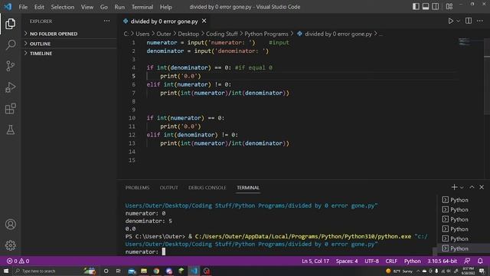Change encoding via UTF-8 status item
This screenshot has width=490, height=276.
(371, 261)
